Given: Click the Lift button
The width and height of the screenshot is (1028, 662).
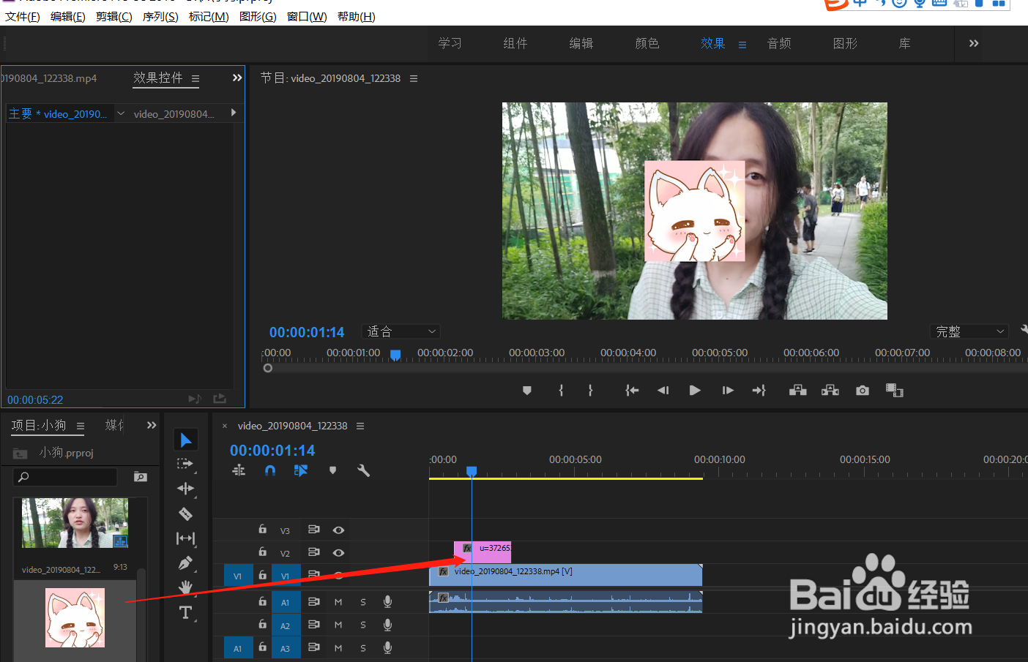Looking at the screenshot, I should tap(798, 391).
